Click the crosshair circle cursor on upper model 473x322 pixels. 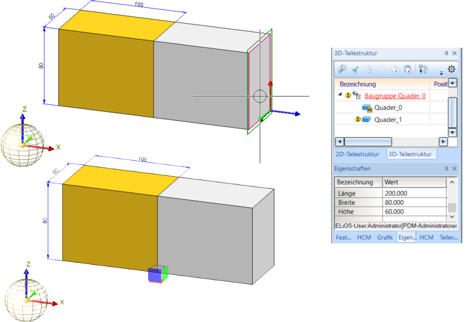pos(260,96)
